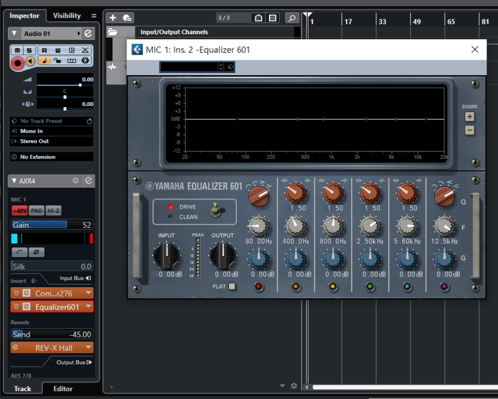The image size is (498, 399).
Task: Open the plugin preset name field
Action: 189,67
